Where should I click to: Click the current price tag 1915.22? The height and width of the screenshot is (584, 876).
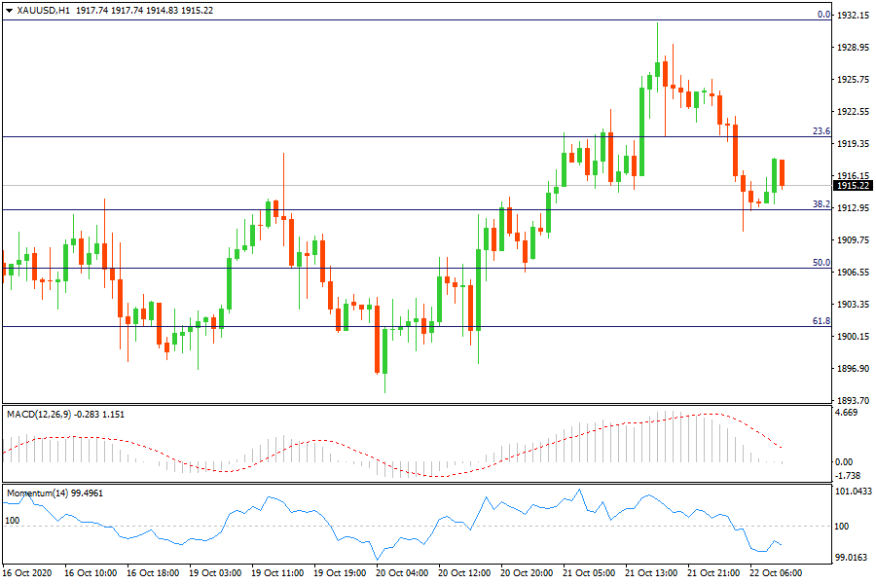tap(853, 185)
